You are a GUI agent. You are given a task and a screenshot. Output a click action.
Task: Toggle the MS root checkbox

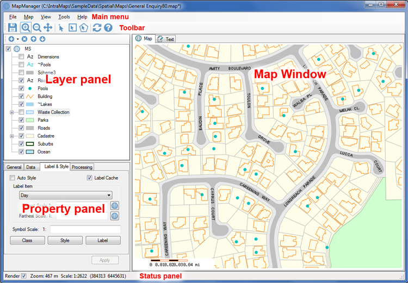8,48
